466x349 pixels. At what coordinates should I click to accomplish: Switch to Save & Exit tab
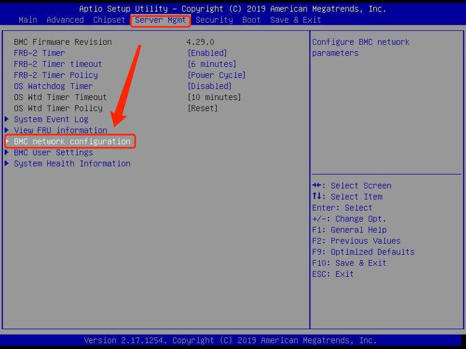295,20
